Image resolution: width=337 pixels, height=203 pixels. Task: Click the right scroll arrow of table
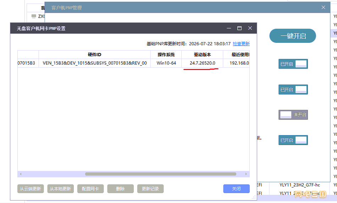(x=246, y=174)
